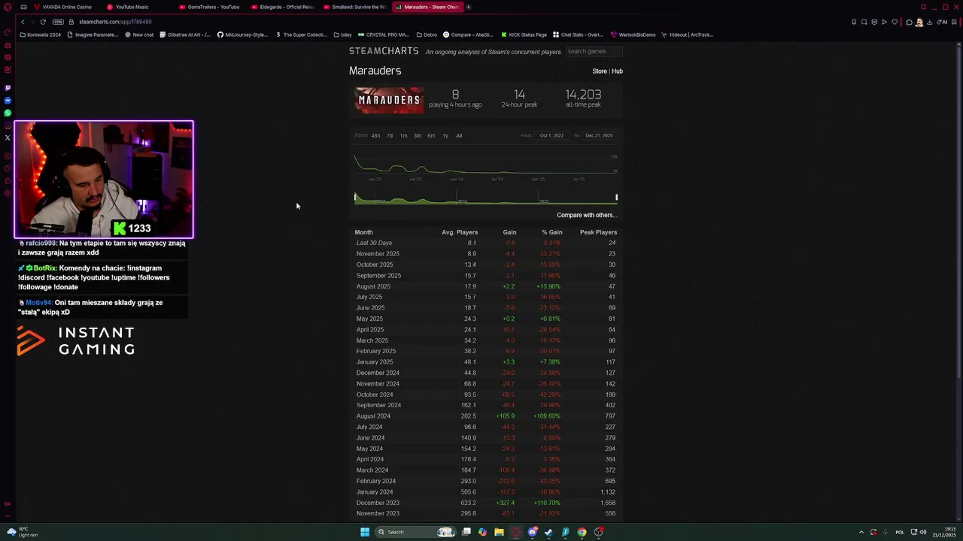The image size is (963, 541).
Task: Open the Easy Setup menu icon
Action: (x=954, y=22)
